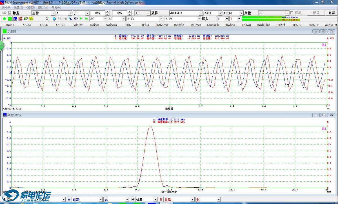
Task: Select the FRswp preset button
Action: [x=246, y=25]
